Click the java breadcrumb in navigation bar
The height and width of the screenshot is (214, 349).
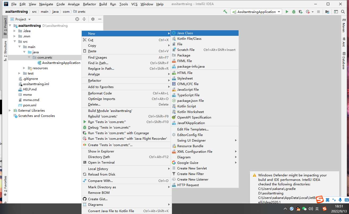(x=55, y=12)
